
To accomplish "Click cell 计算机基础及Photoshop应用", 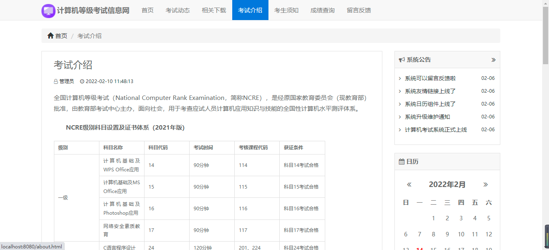I will 122,209.
